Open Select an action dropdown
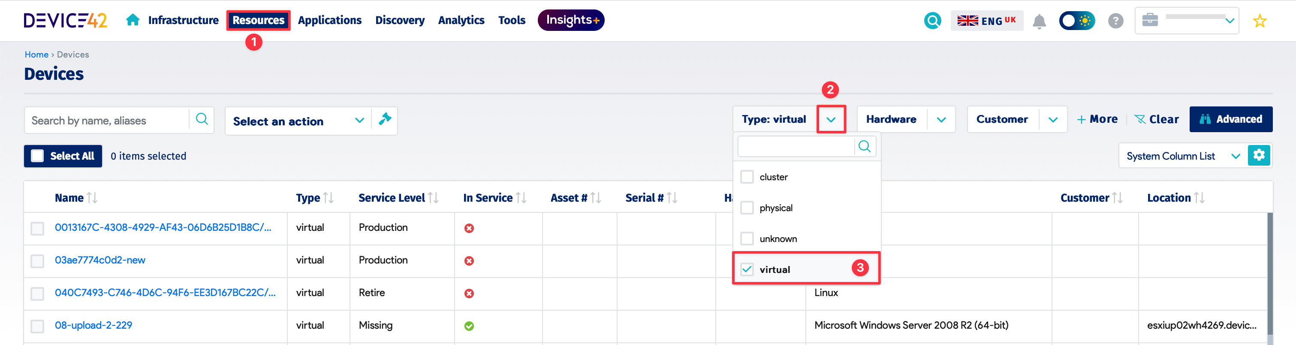 (298, 121)
